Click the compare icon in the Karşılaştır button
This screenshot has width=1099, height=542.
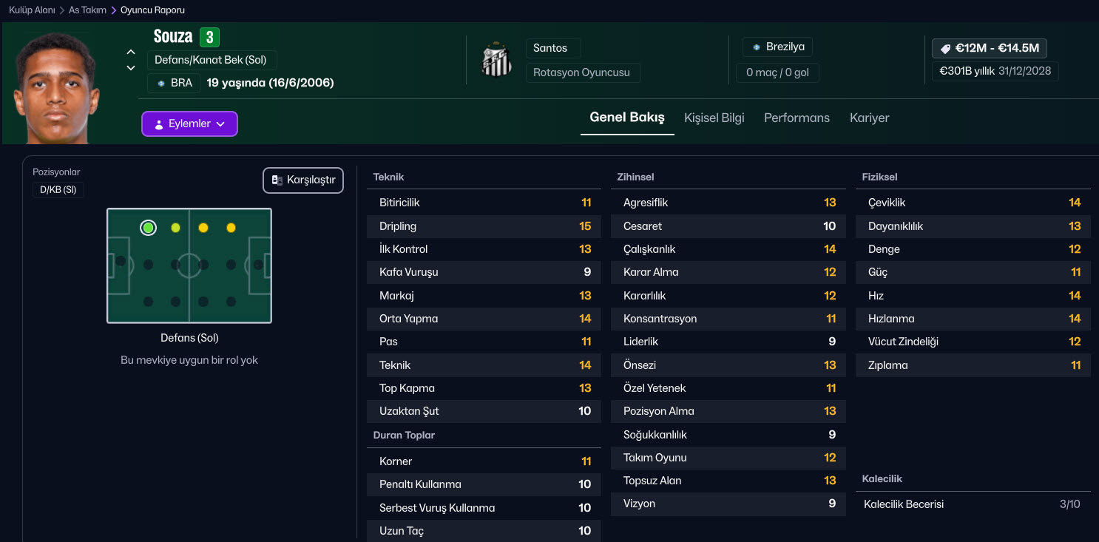pyautogui.click(x=277, y=180)
